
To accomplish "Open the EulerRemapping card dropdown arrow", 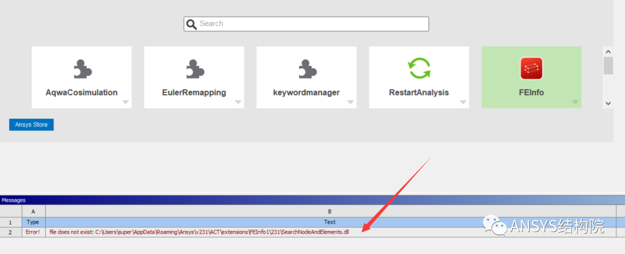I will tap(238, 102).
